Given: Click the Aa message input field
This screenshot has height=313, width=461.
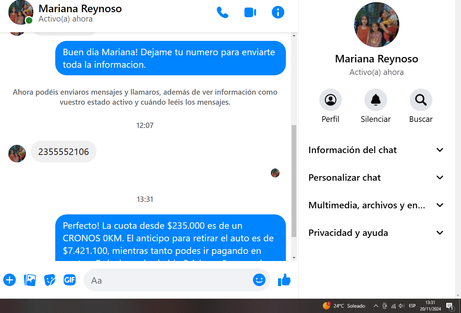Looking at the screenshot, I should (x=169, y=280).
